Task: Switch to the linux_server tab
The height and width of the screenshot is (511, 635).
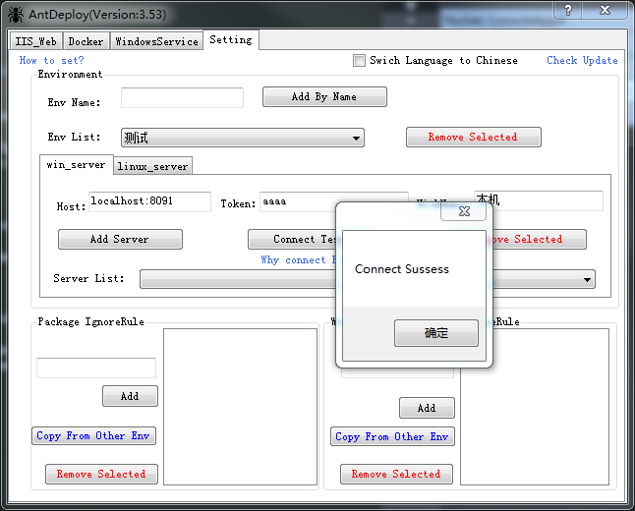Action: coord(152,166)
